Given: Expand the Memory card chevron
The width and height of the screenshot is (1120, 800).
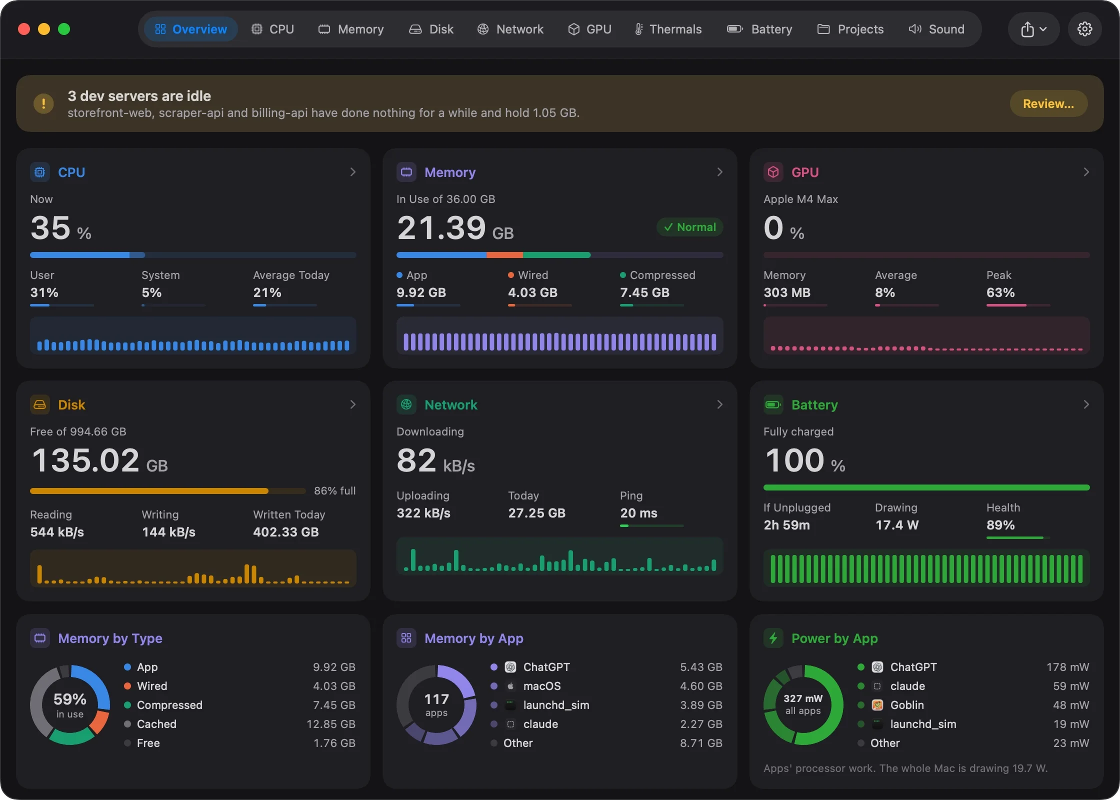Looking at the screenshot, I should point(720,172).
